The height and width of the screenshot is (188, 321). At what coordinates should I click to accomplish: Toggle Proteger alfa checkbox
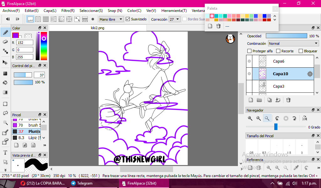coord(249,51)
